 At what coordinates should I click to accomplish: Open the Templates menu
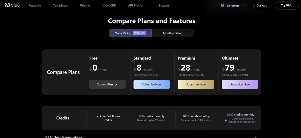pyautogui.click(x=60, y=6)
